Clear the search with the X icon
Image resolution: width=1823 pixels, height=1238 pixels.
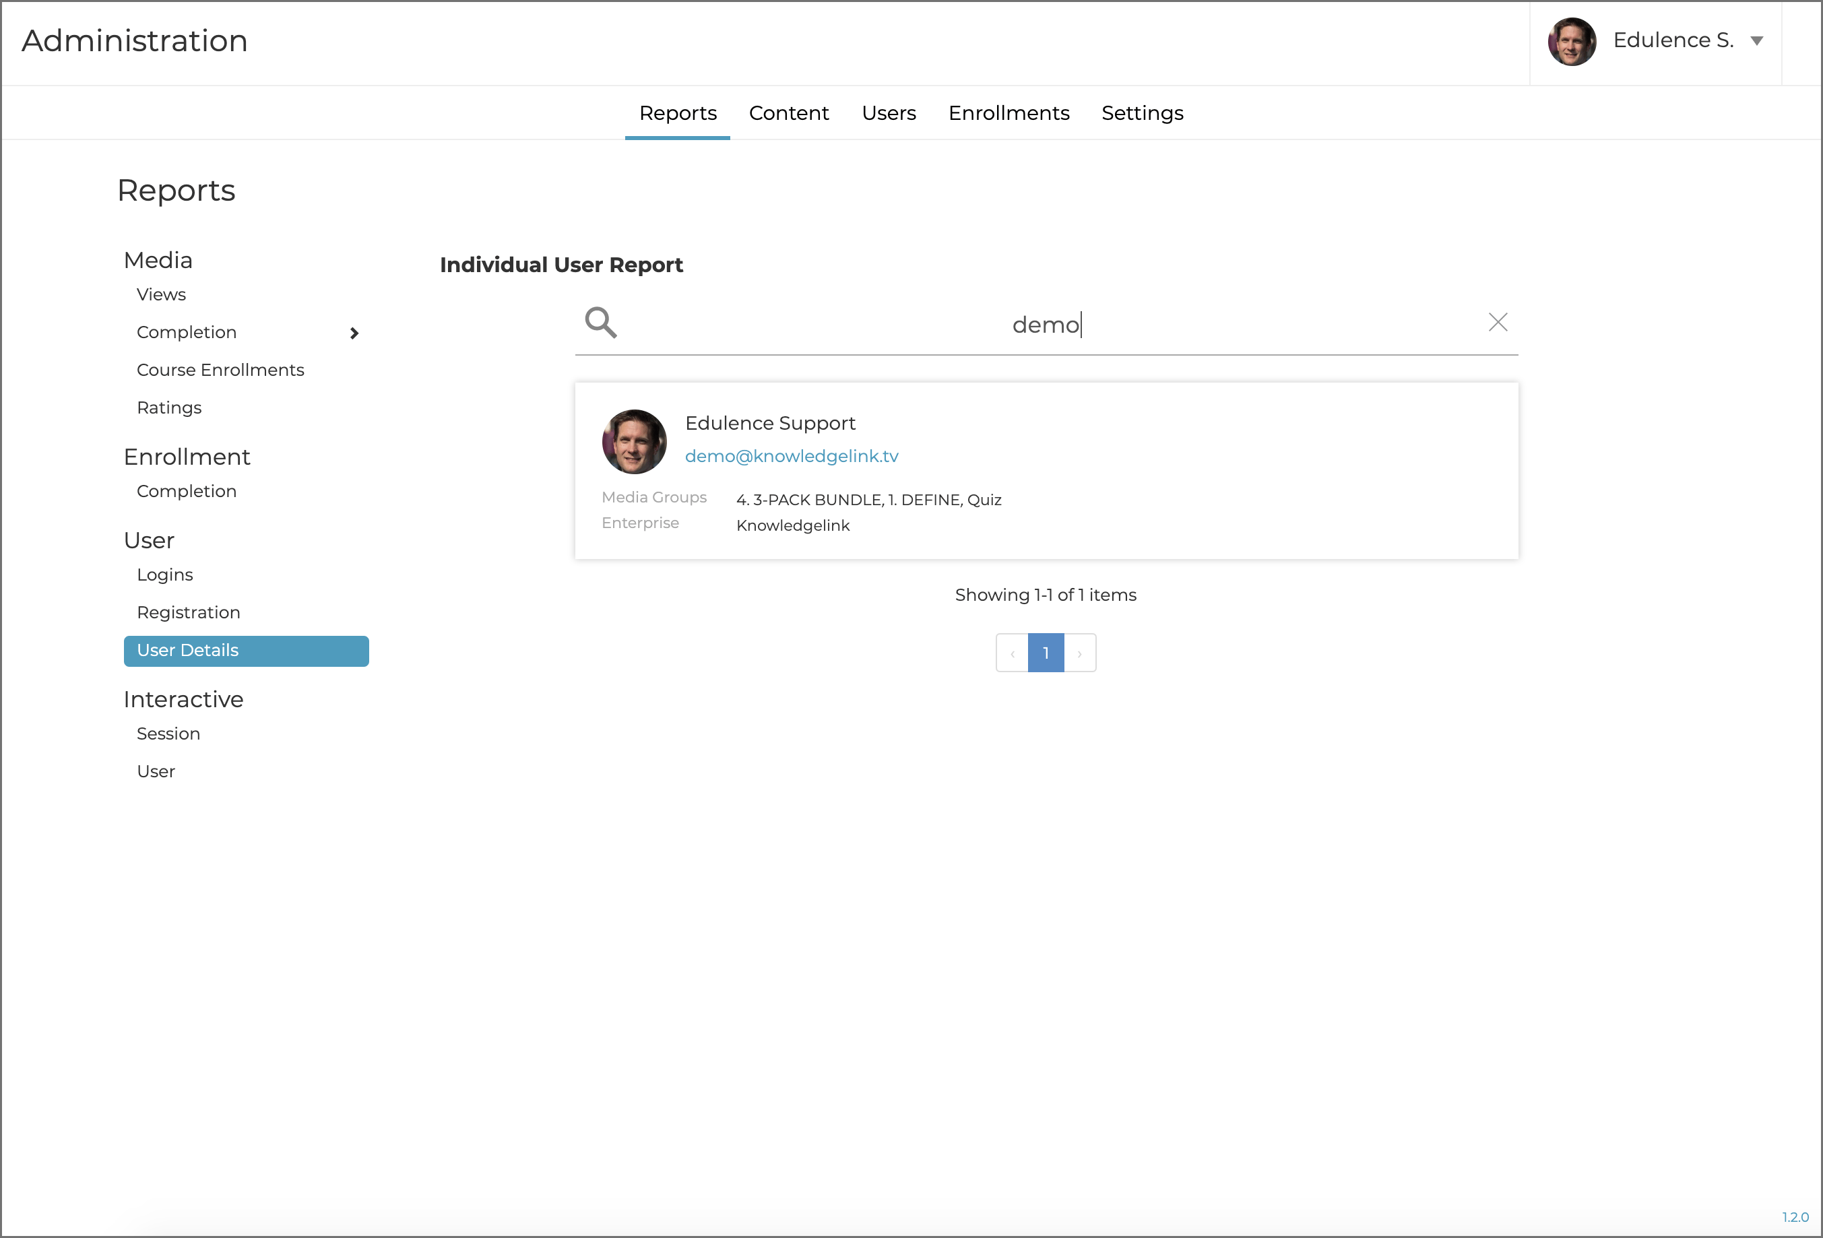pos(1498,322)
